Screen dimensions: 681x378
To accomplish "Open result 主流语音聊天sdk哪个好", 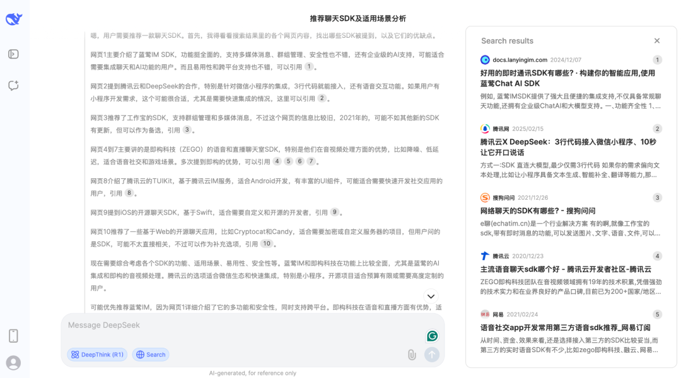I will pyautogui.click(x=566, y=270).
